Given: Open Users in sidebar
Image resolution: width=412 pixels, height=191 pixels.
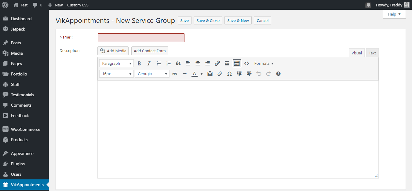Looking at the screenshot, I should [24, 174].
